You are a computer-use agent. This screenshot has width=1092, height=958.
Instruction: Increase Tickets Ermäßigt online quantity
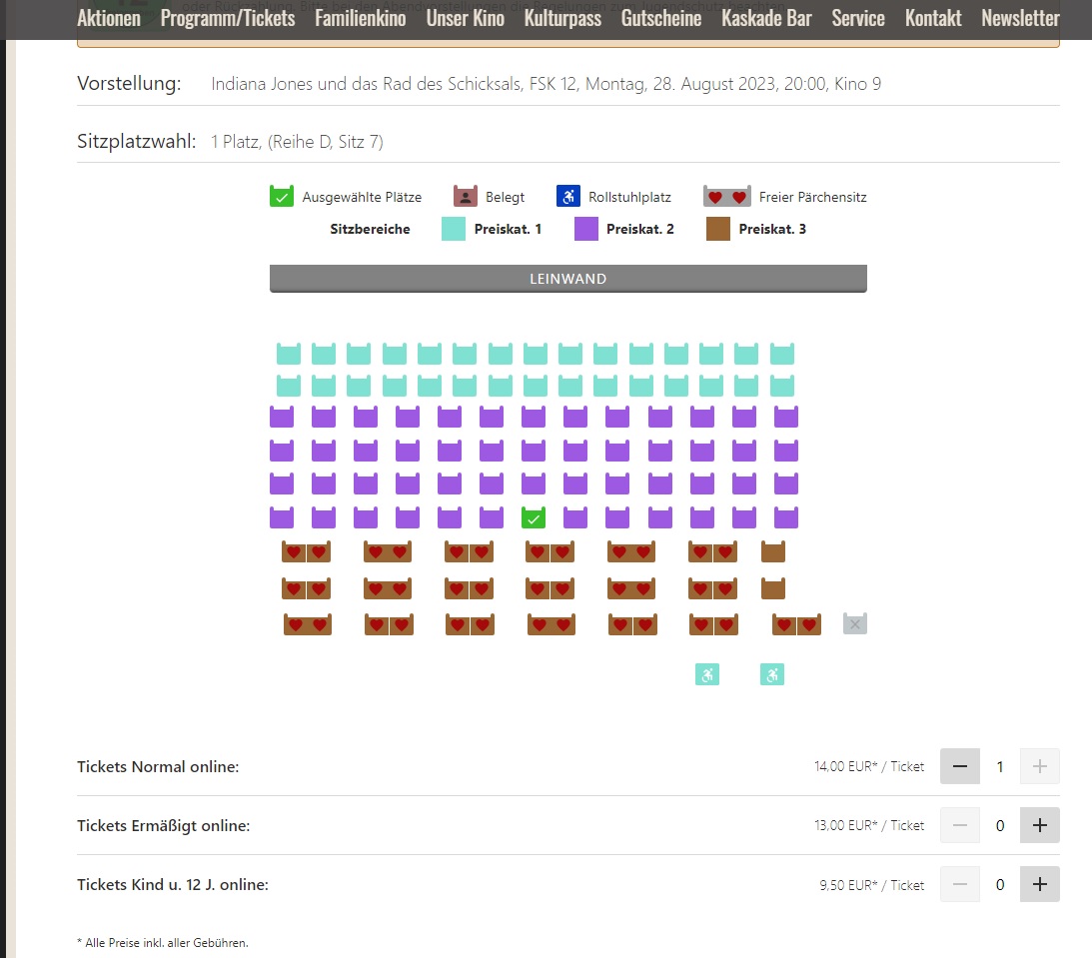[x=1039, y=825]
